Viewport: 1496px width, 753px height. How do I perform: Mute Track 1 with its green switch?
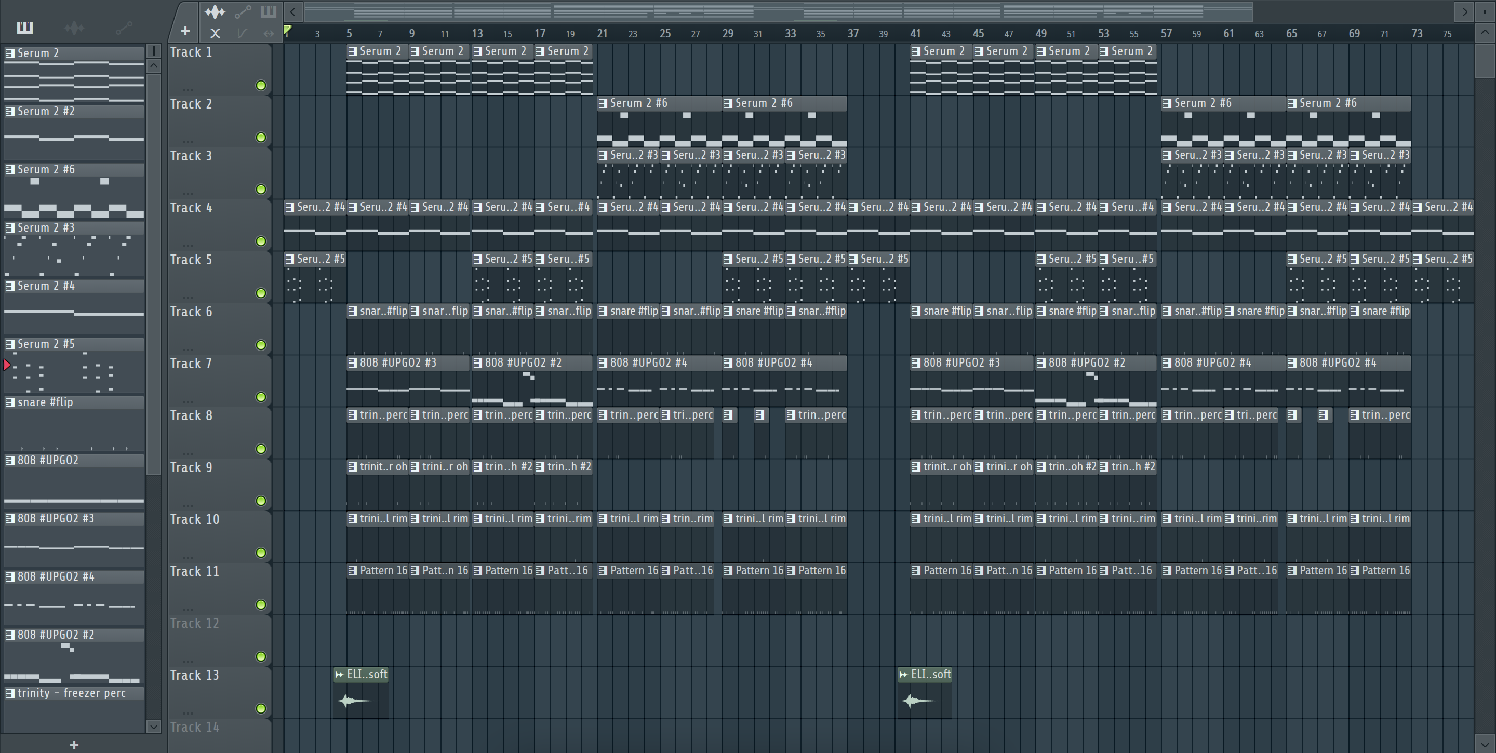pos(261,86)
